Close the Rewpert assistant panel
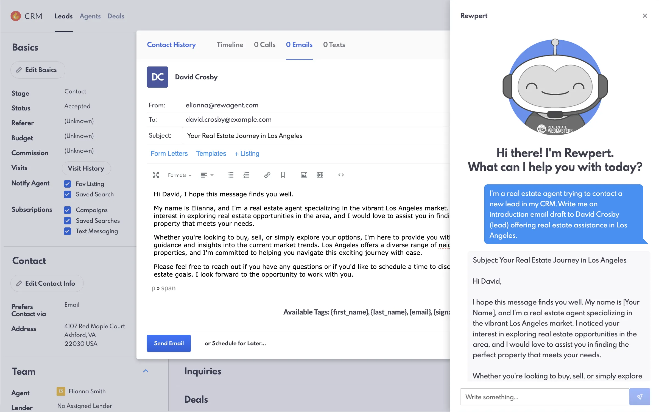The width and height of the screenshot is (659, 412). pos(645,16)
